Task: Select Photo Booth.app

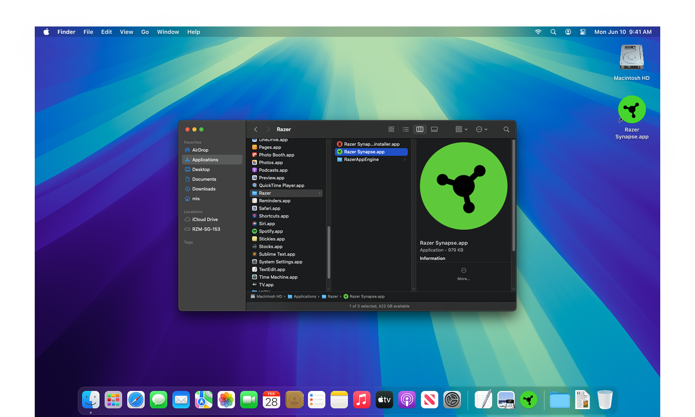Action: (286, 155)
